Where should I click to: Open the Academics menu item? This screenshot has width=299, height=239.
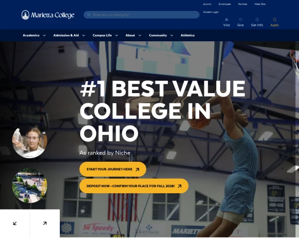pyautogui.click(x=31, y=35)
